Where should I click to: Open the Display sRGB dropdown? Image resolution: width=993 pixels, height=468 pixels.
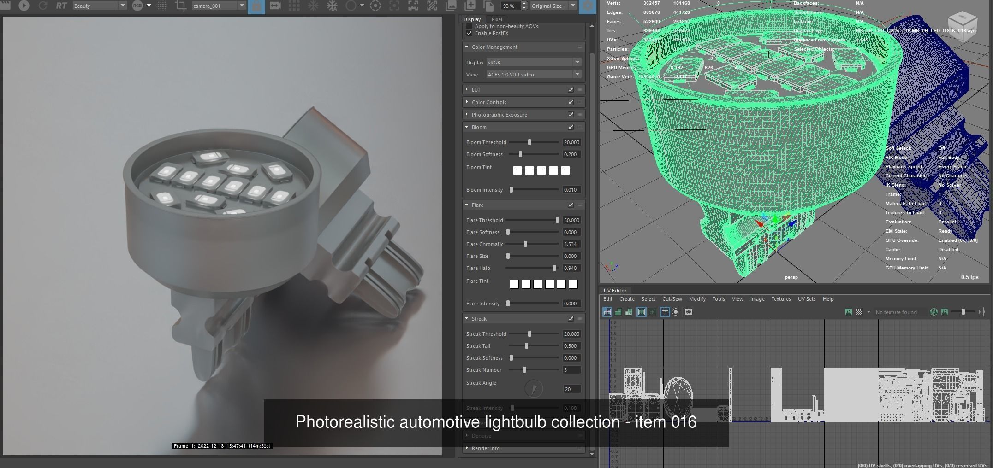pyautogui.click(x=534, y=62)
